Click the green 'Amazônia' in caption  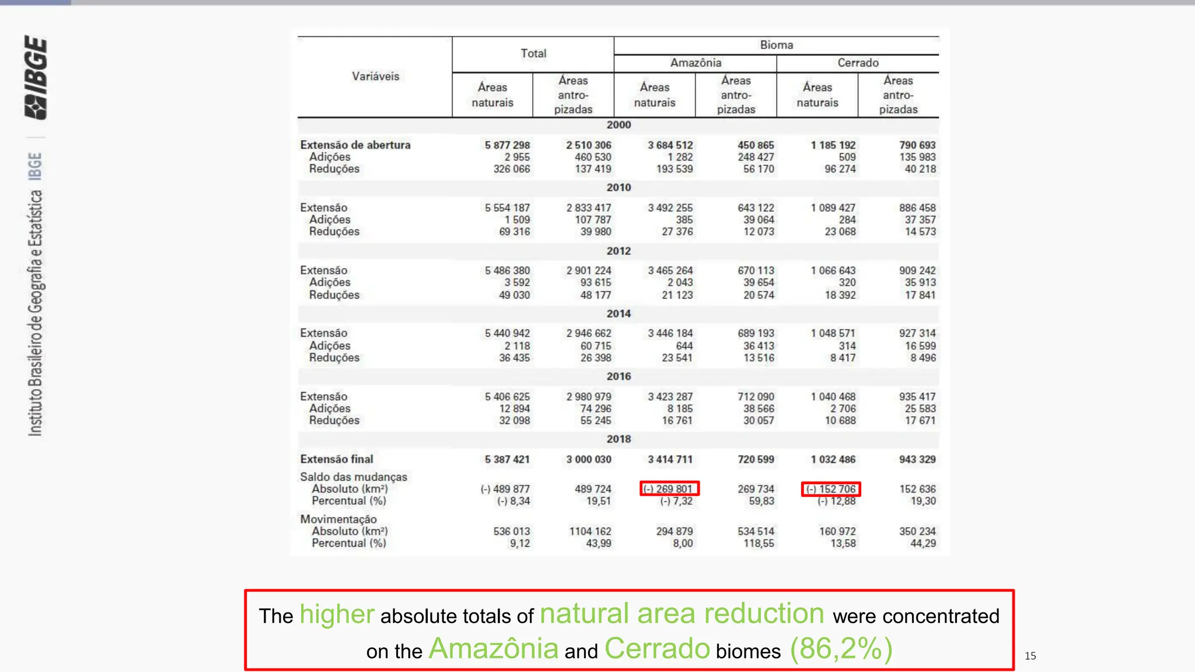pos(493,648)
